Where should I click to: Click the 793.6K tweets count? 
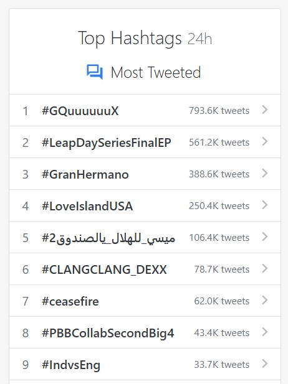219,111
